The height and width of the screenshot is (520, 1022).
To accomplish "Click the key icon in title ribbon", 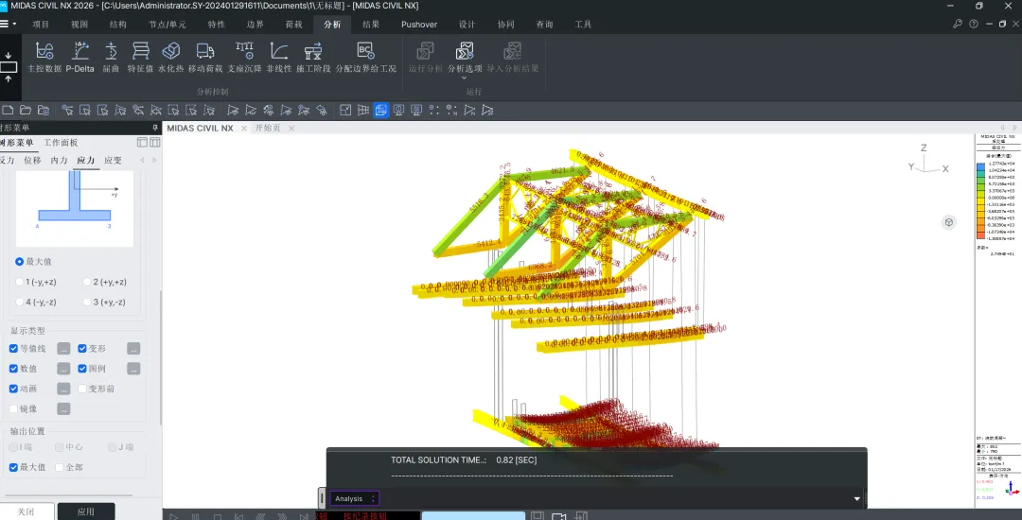I will click(x=958, y=24).
